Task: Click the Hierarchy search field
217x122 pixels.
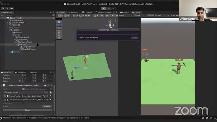Action: (x=29, y=15)
